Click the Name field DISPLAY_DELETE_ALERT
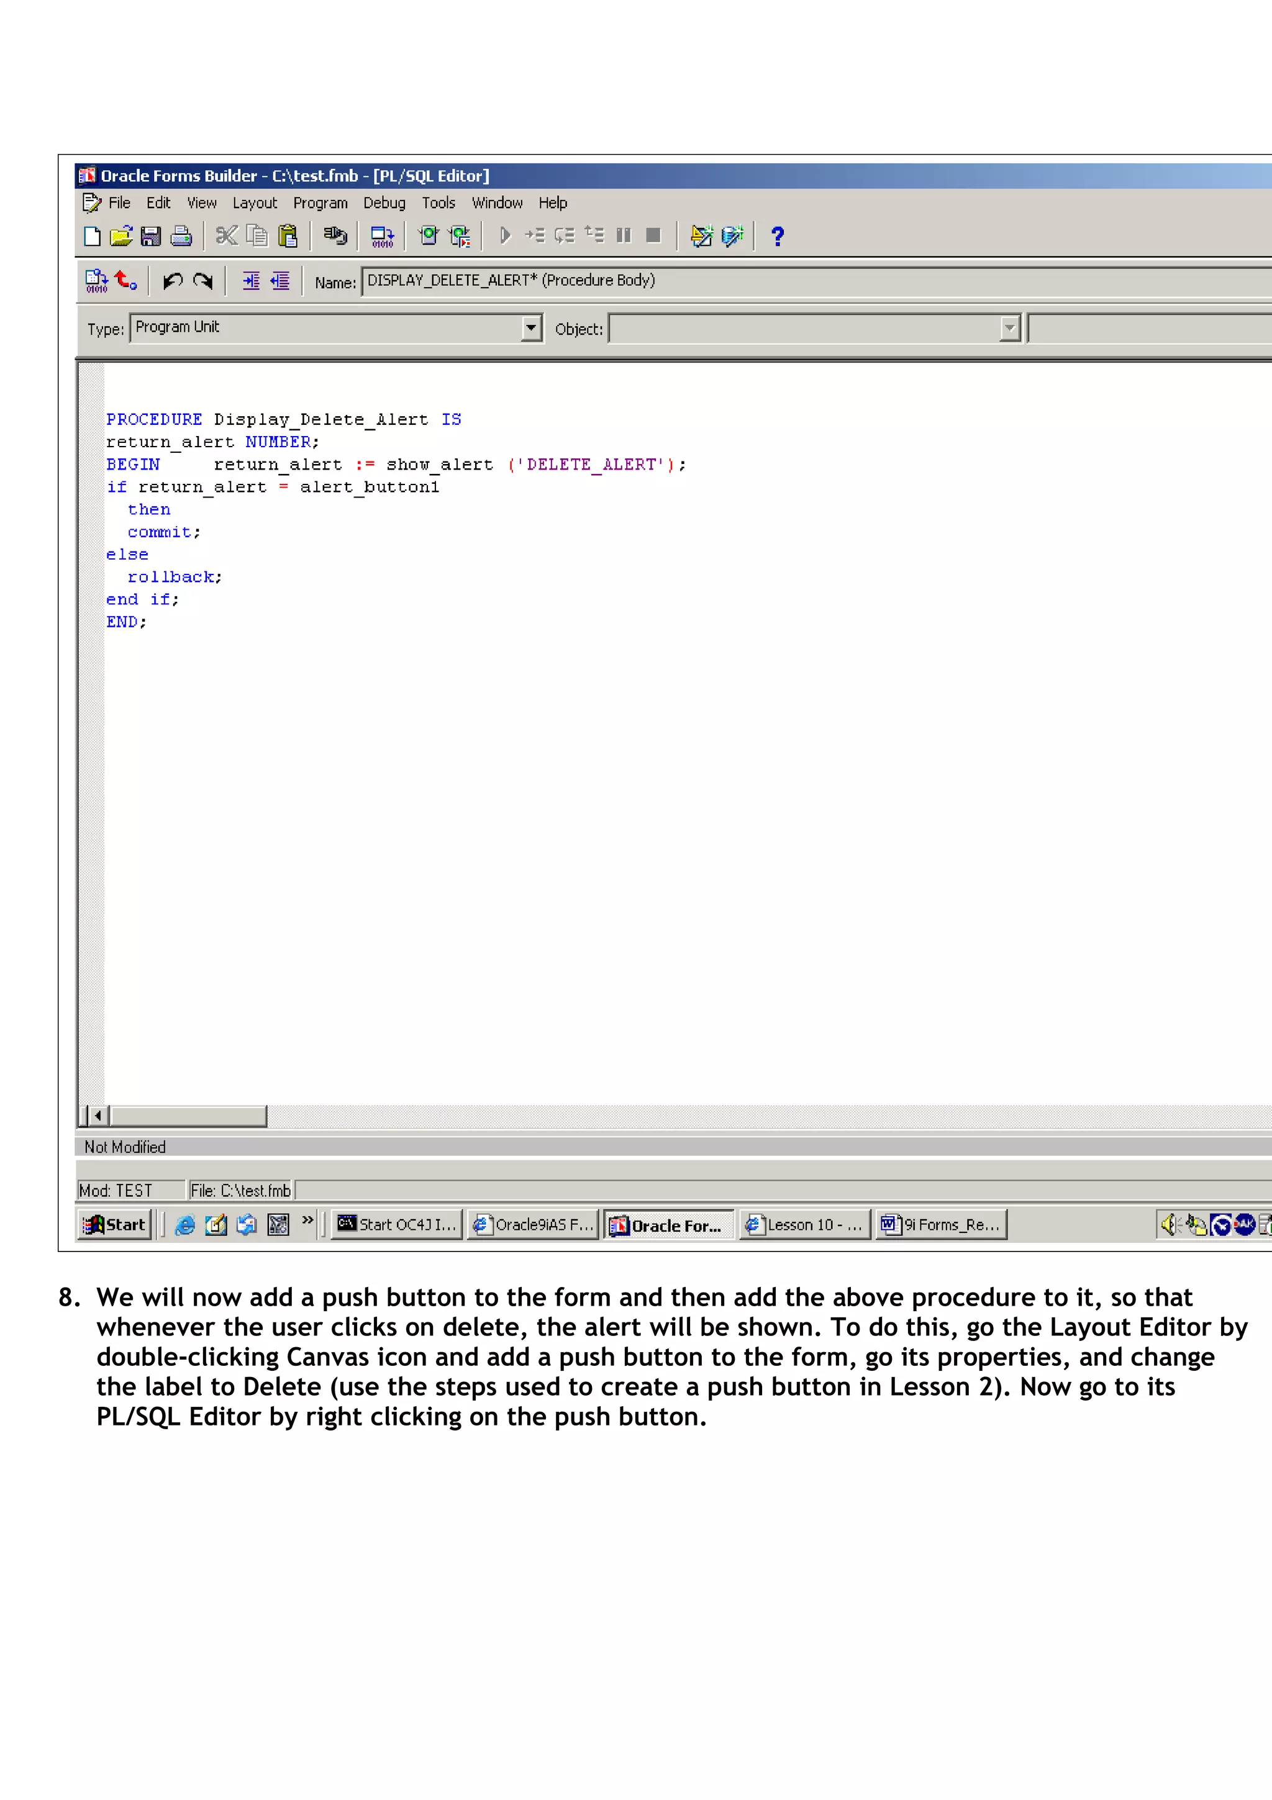The width and height of the screenshot is (1272, 1800). [x=817, y=281]
